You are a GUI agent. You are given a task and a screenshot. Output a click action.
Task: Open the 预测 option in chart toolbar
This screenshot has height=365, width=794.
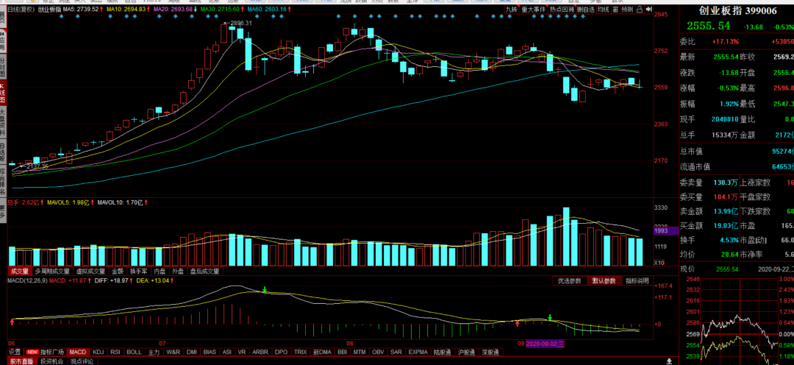(x=626, y=10)
